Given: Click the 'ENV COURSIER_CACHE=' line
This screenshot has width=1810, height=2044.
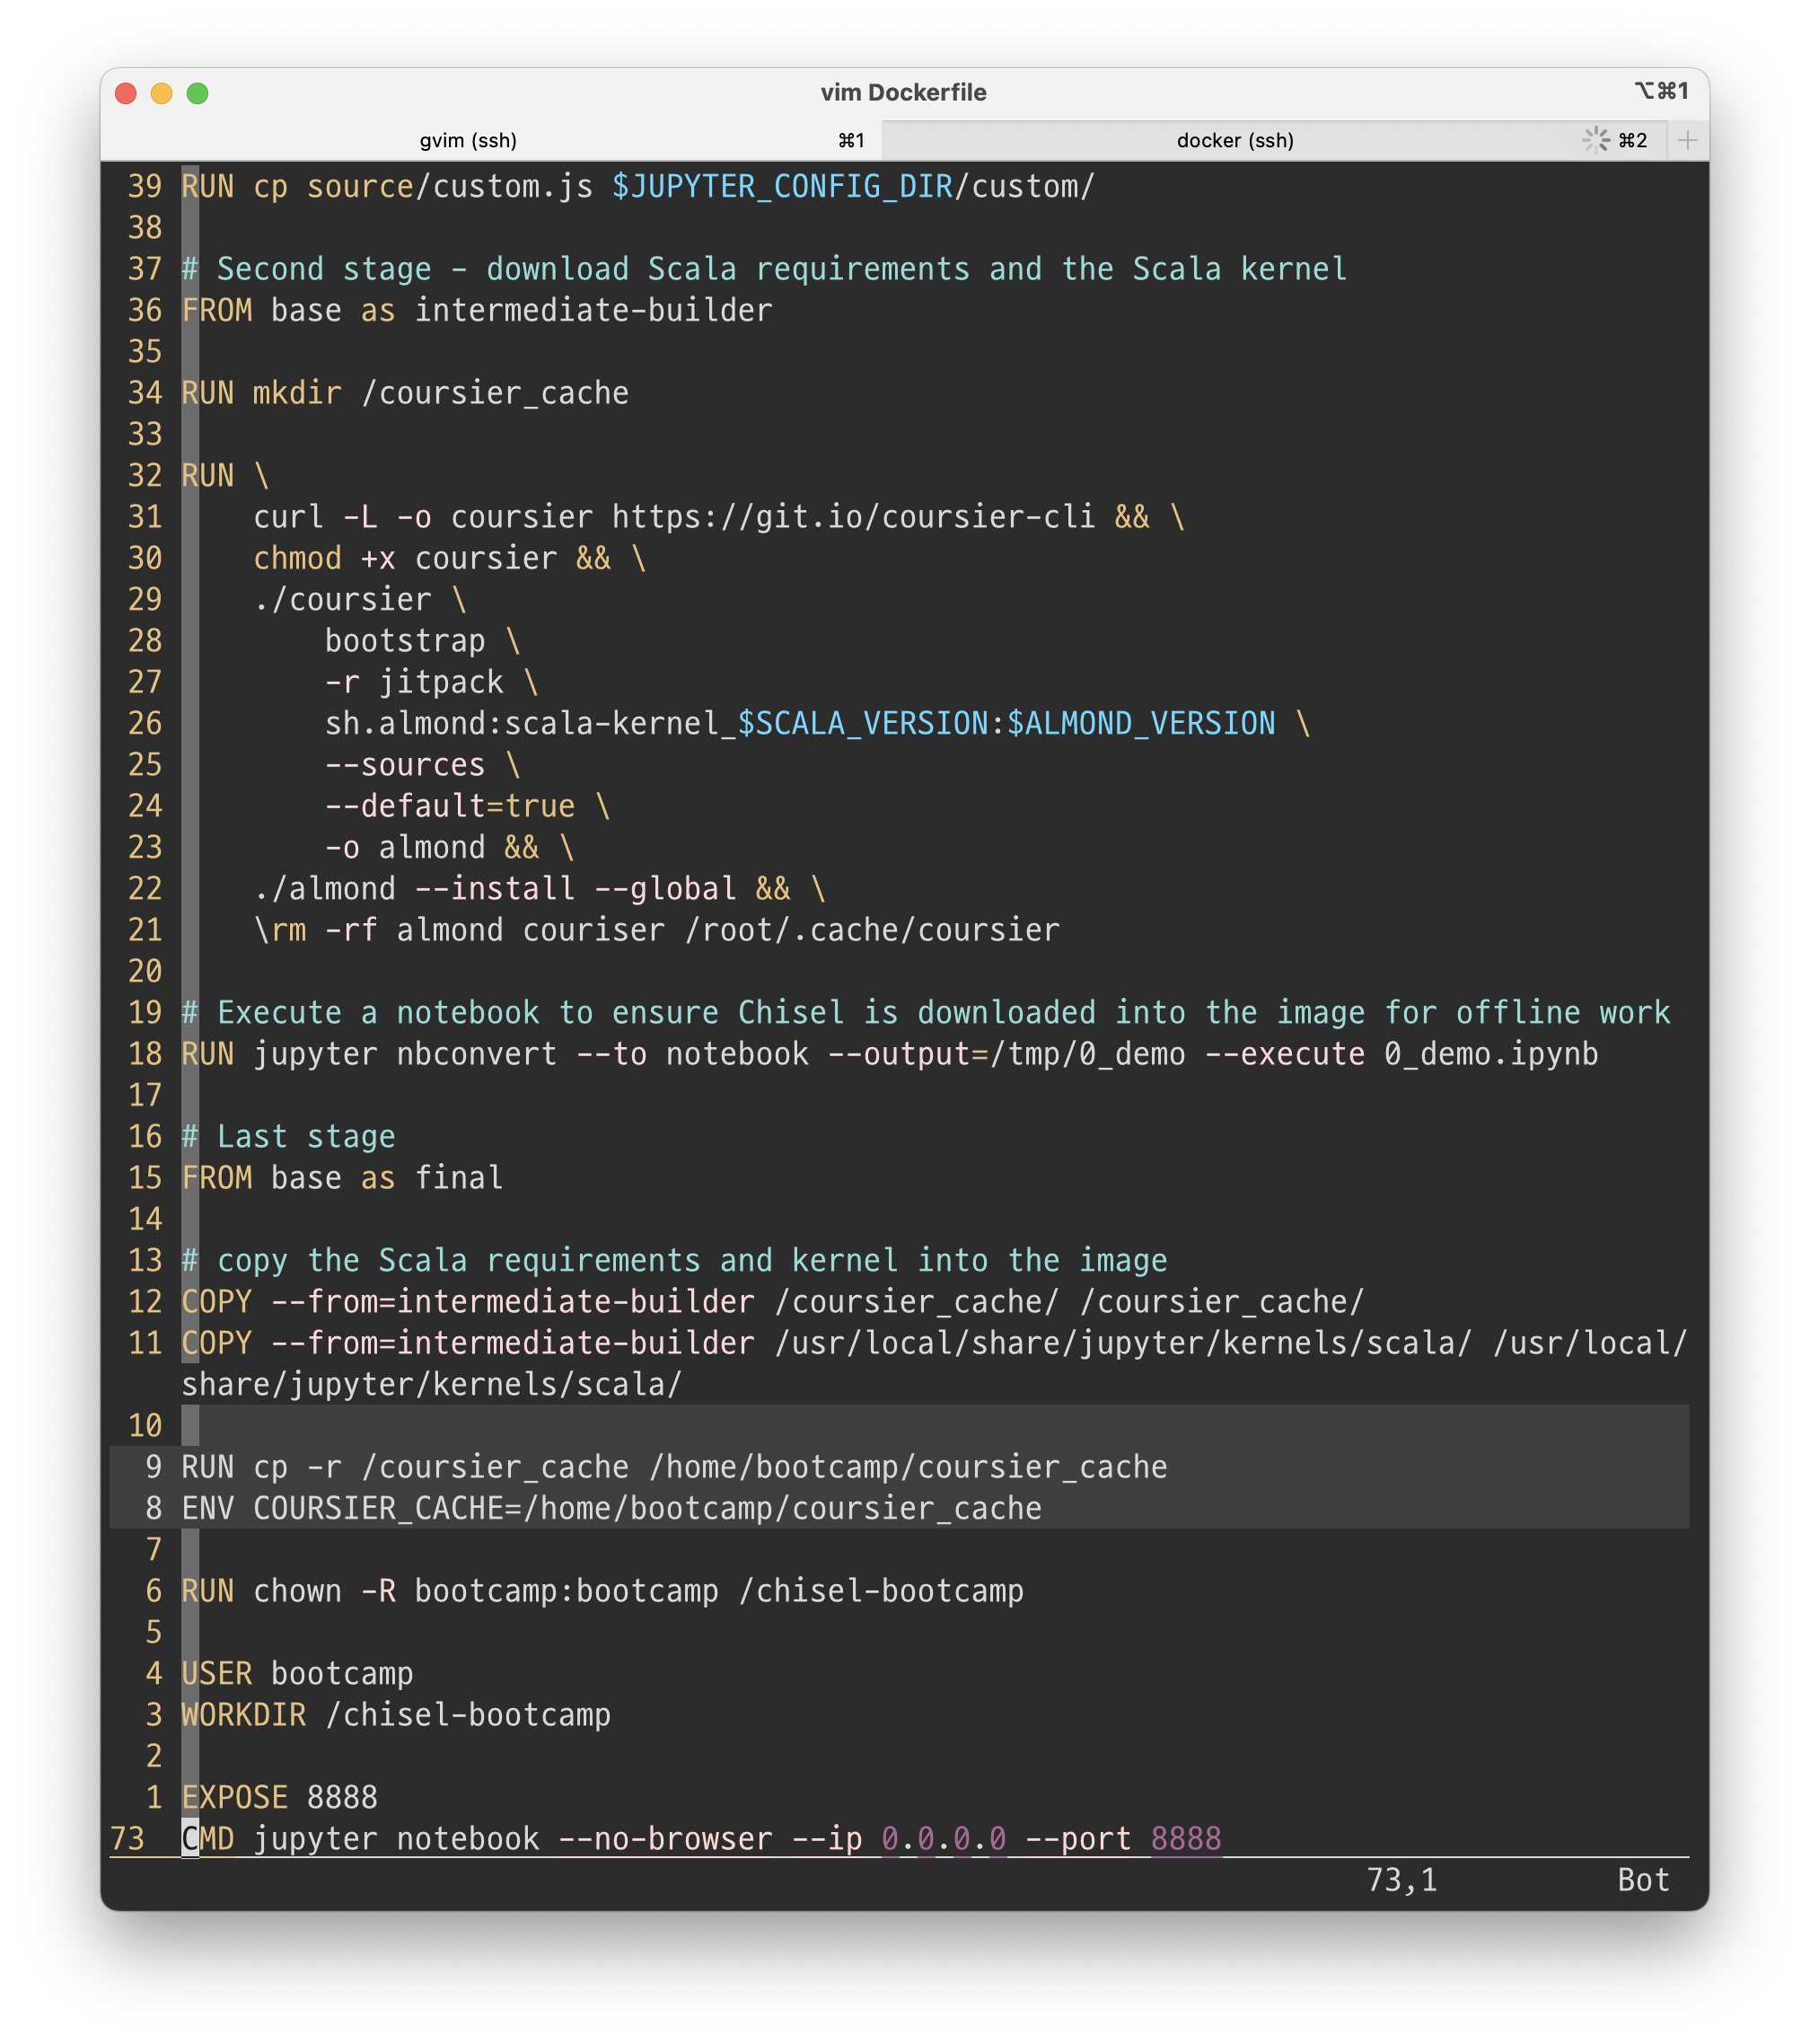Looking at the screenshot, I should click(x=611, y=1508).
